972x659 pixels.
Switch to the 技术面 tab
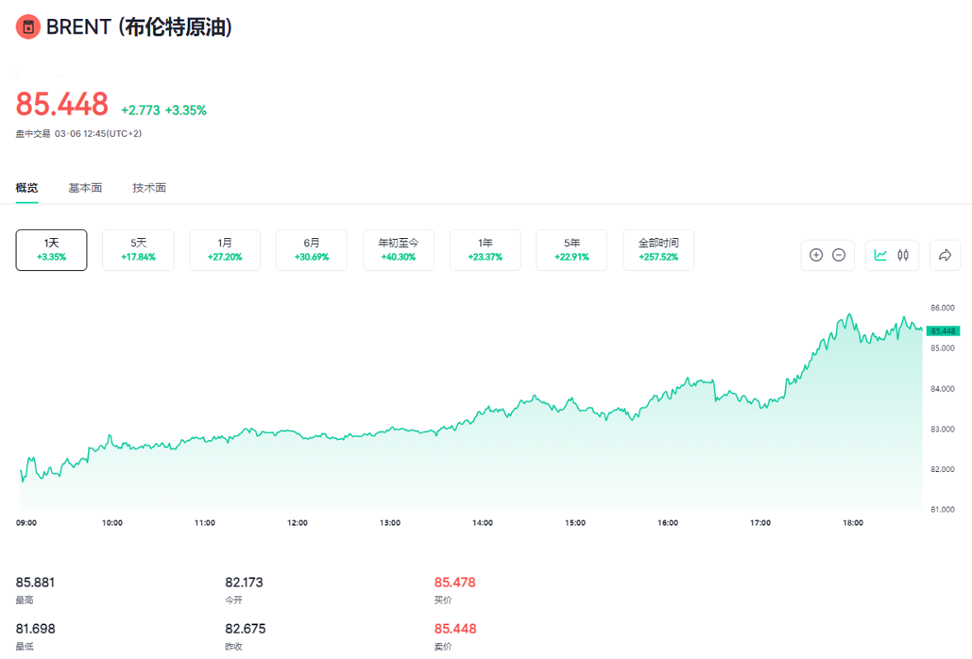click(x=149, y=188)
